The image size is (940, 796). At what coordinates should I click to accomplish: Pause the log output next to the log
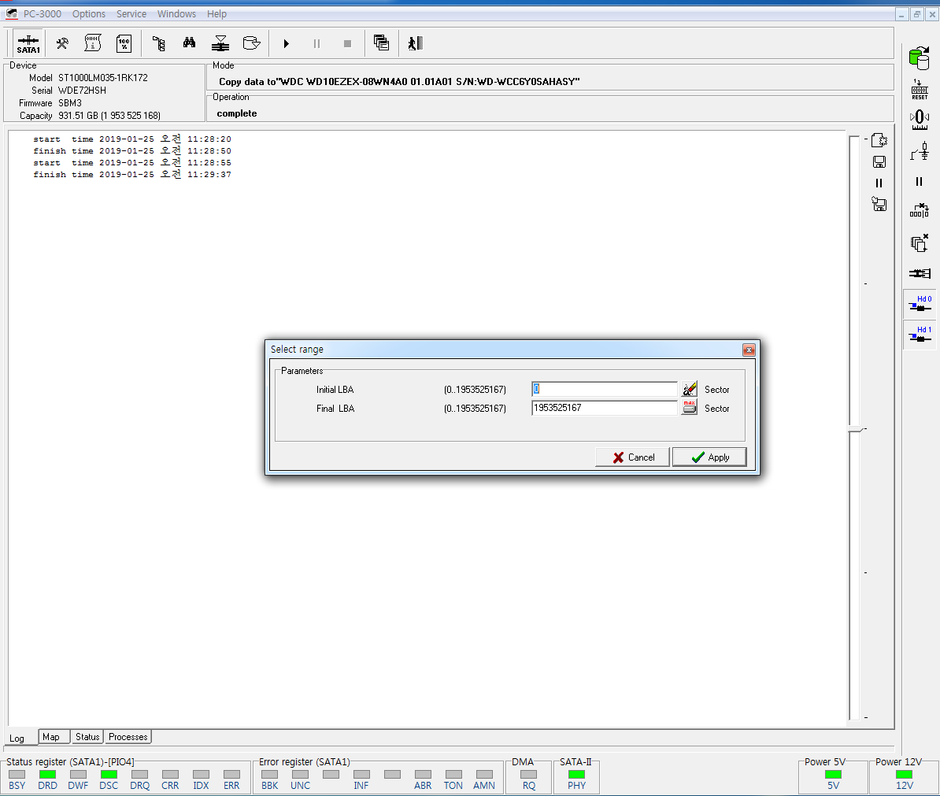(879, 183)
